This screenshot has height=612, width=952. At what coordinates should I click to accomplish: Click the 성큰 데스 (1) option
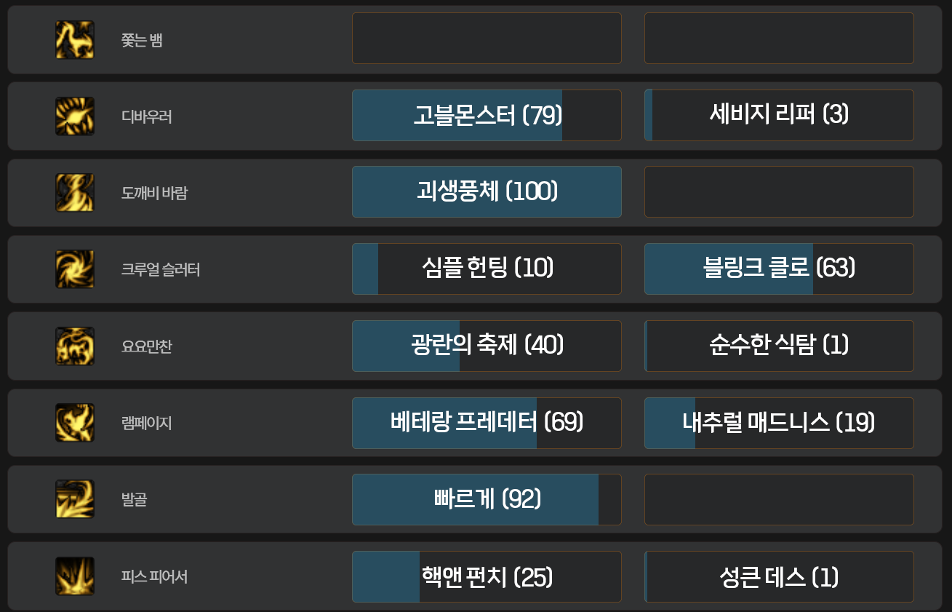pyautogui.click(x=779, y=576)
